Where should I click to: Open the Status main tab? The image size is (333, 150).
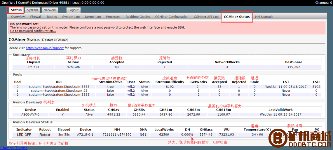point(16,10)
